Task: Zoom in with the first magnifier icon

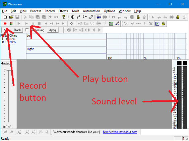Action: point(5,132)
